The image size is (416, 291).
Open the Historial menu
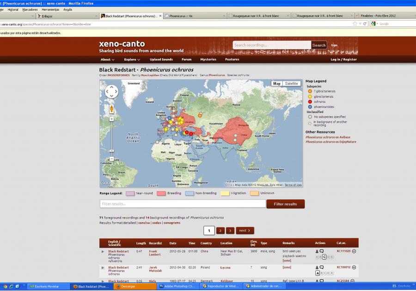point(13,10)
